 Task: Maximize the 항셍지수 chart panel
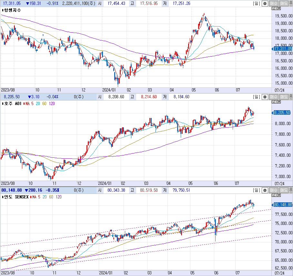click(x=291, y=2)
